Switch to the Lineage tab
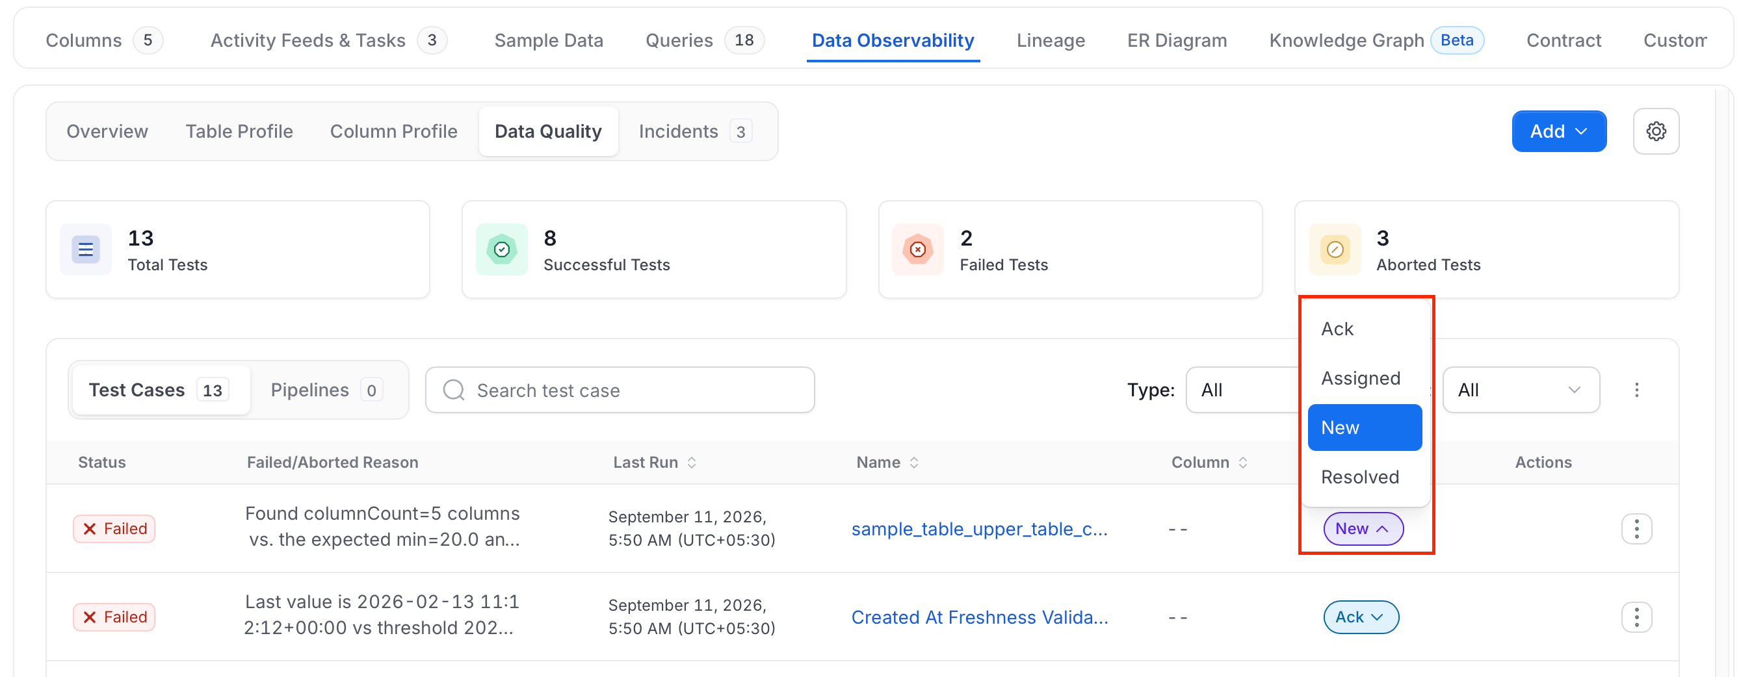This screenshot has height=677, width=1741. (1051, 40)
